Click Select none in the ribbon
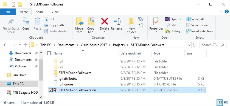 point(197,25)
